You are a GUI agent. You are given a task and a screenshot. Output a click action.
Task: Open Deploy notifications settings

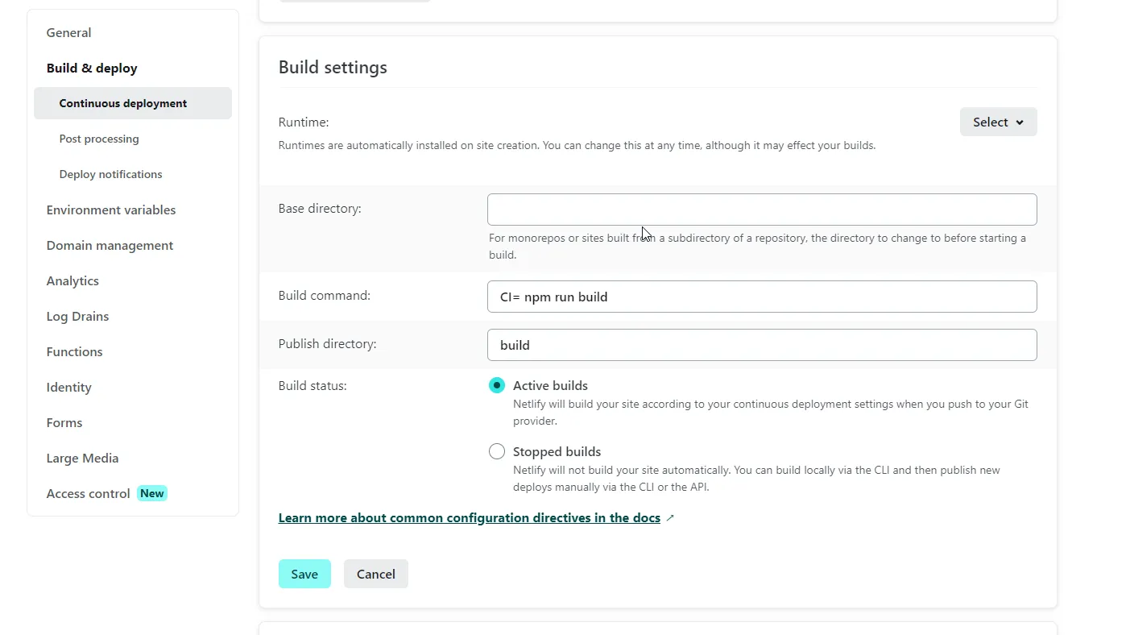pyautogui.click(x=110, y=175)
